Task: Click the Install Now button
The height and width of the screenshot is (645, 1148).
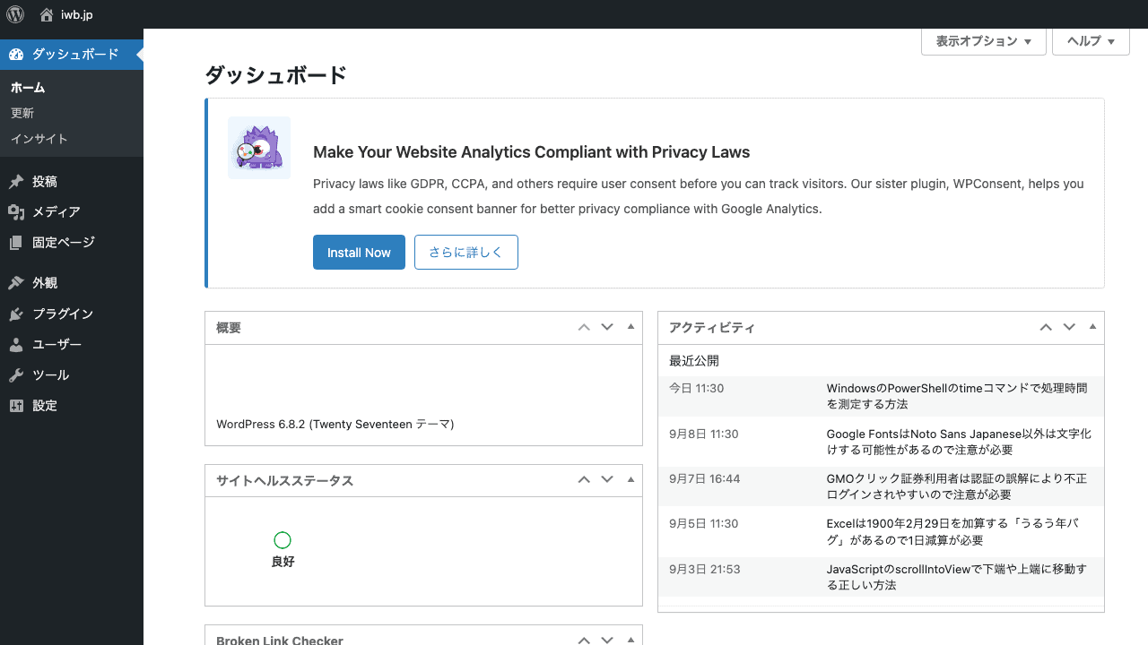Action: tap(359, 253)
